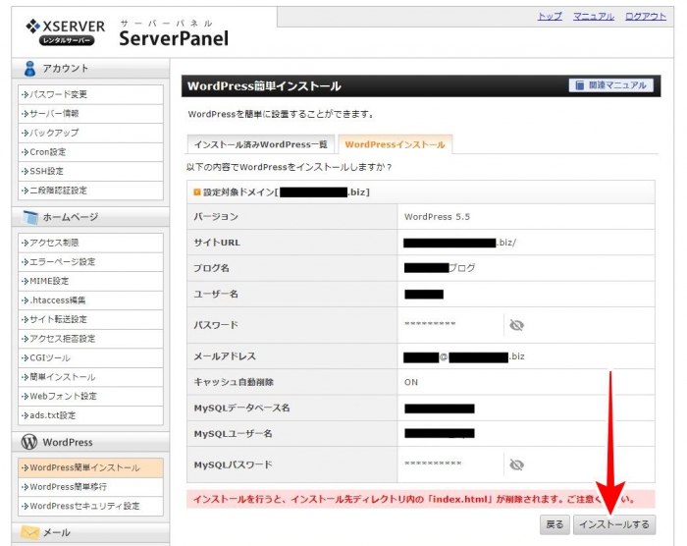The width and height of the screenshot is (687, 546).
Task: Open Webフォント設定 menu item
Action: [90, 396]
